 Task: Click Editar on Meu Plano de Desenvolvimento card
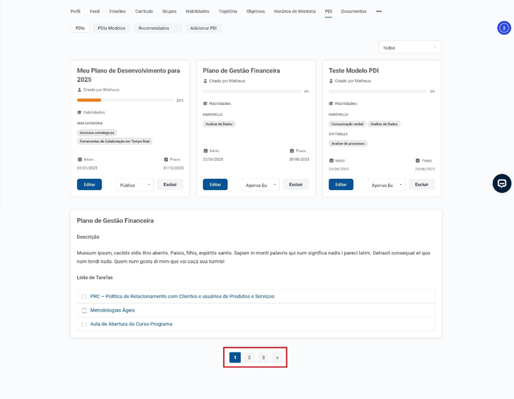pos(89,184)
